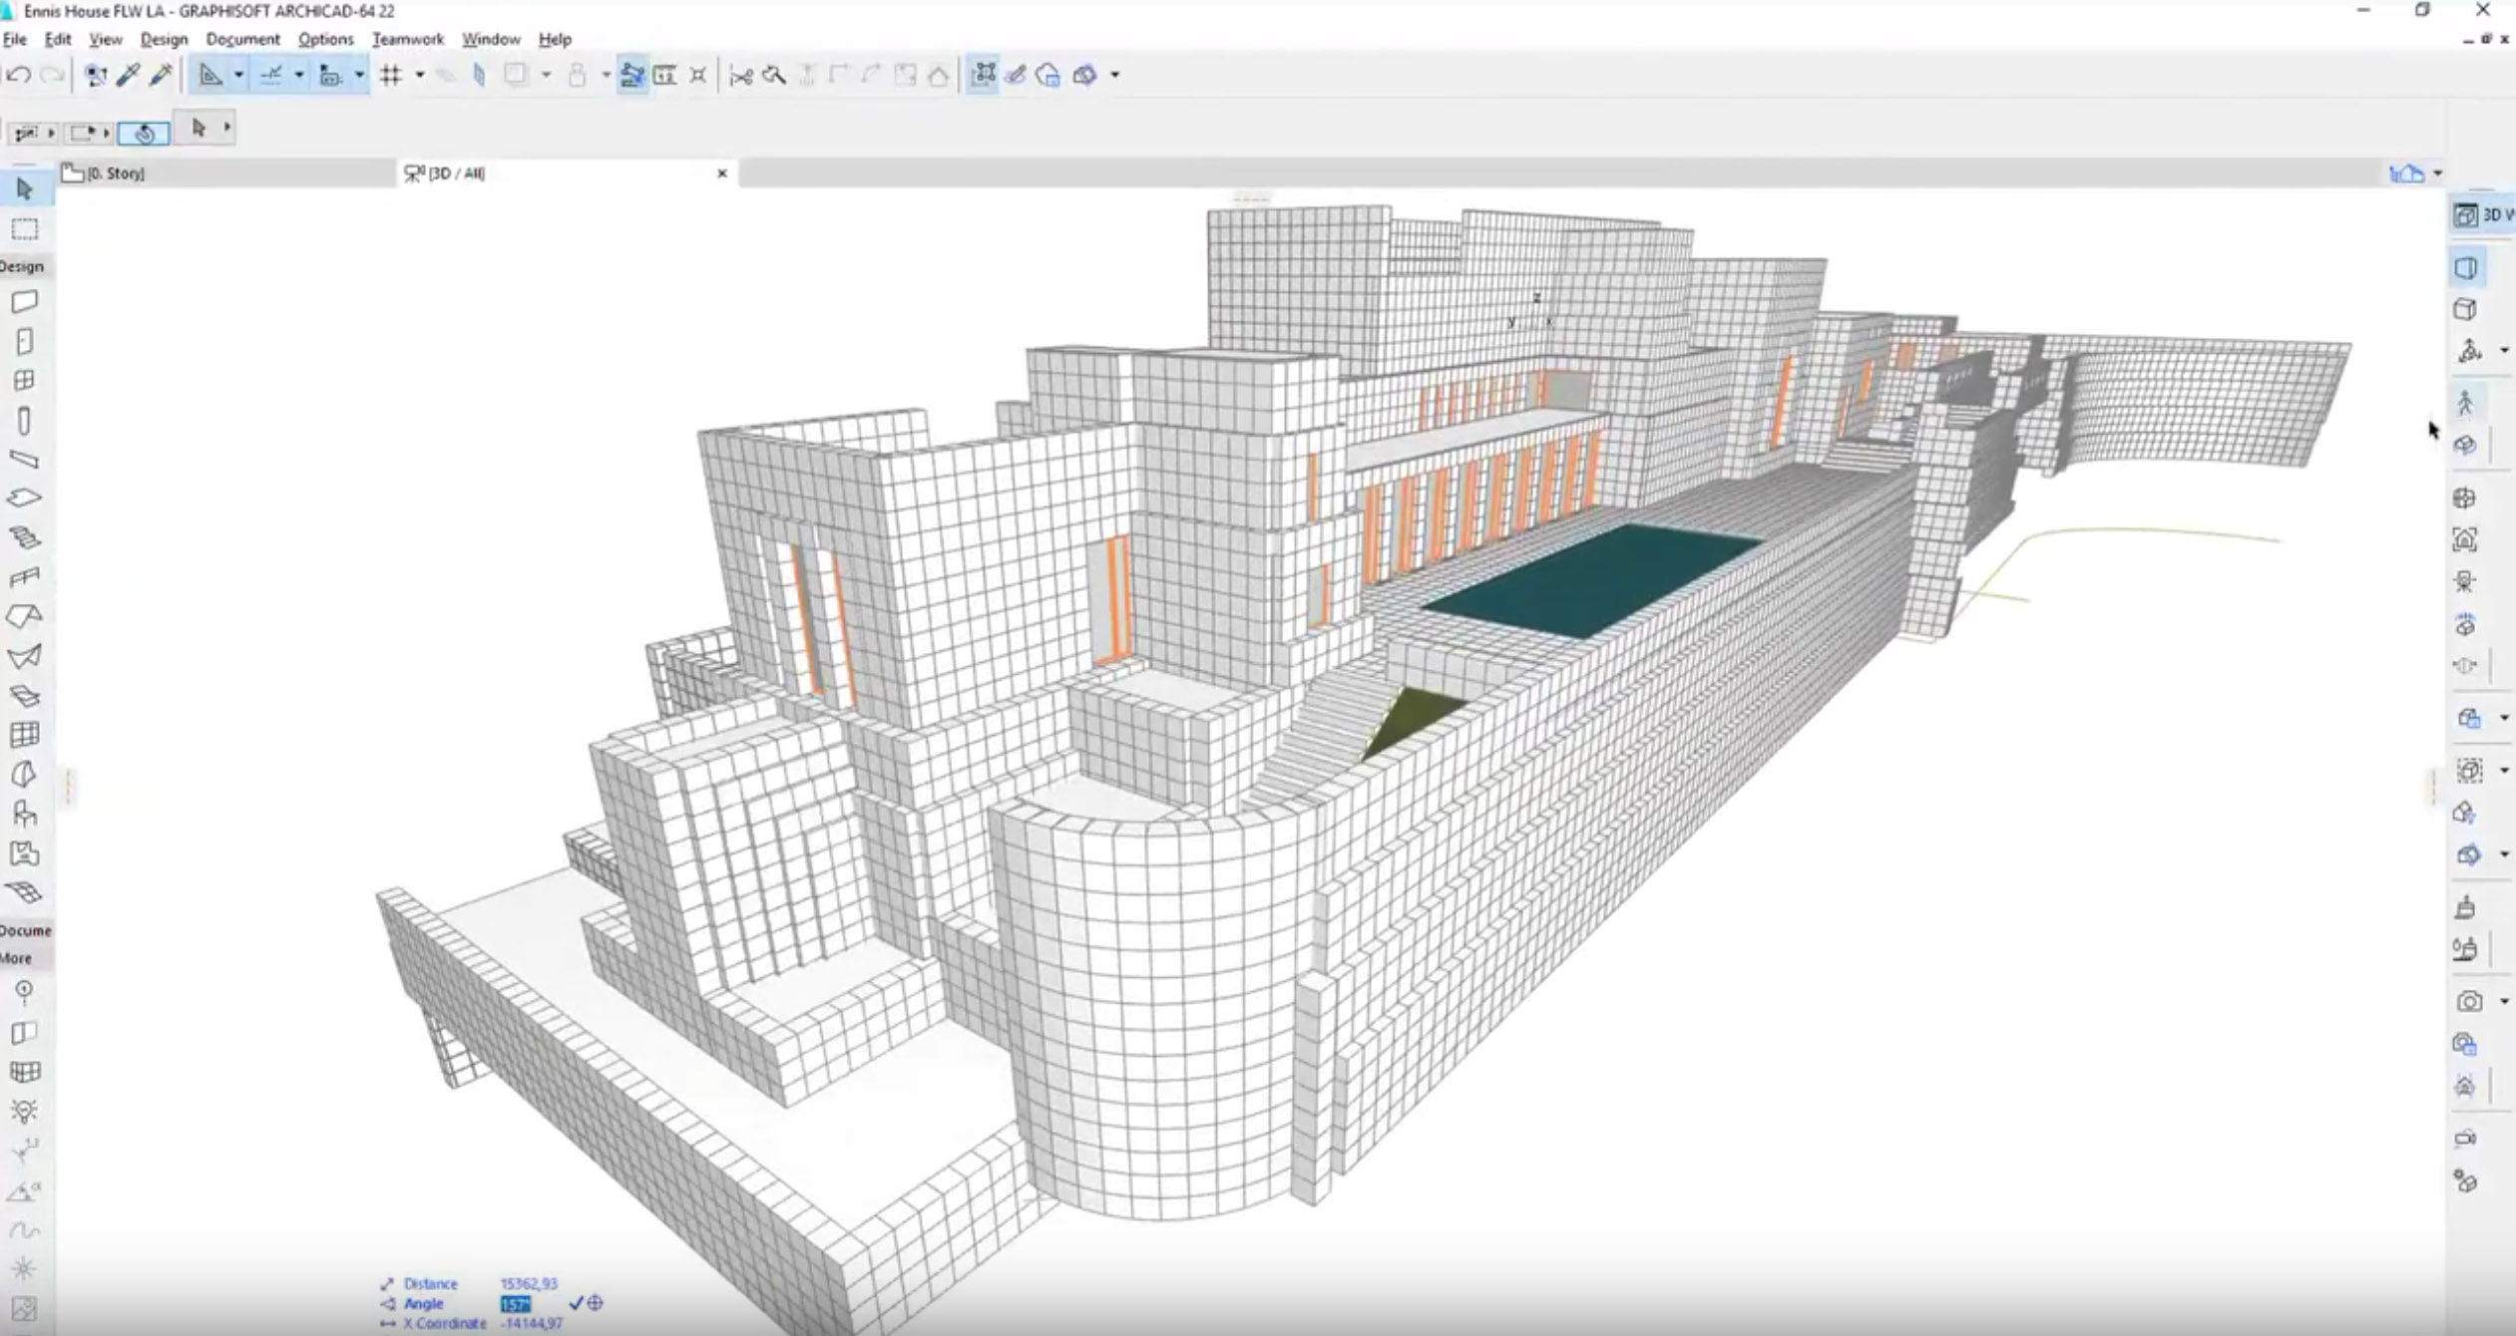Click the Undo arrow

tap(19, 75)
